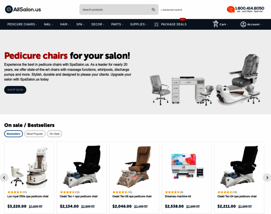Expand the Supplies dropdown menu
This screenshot has width=271, height=214.
click(138, 24)
